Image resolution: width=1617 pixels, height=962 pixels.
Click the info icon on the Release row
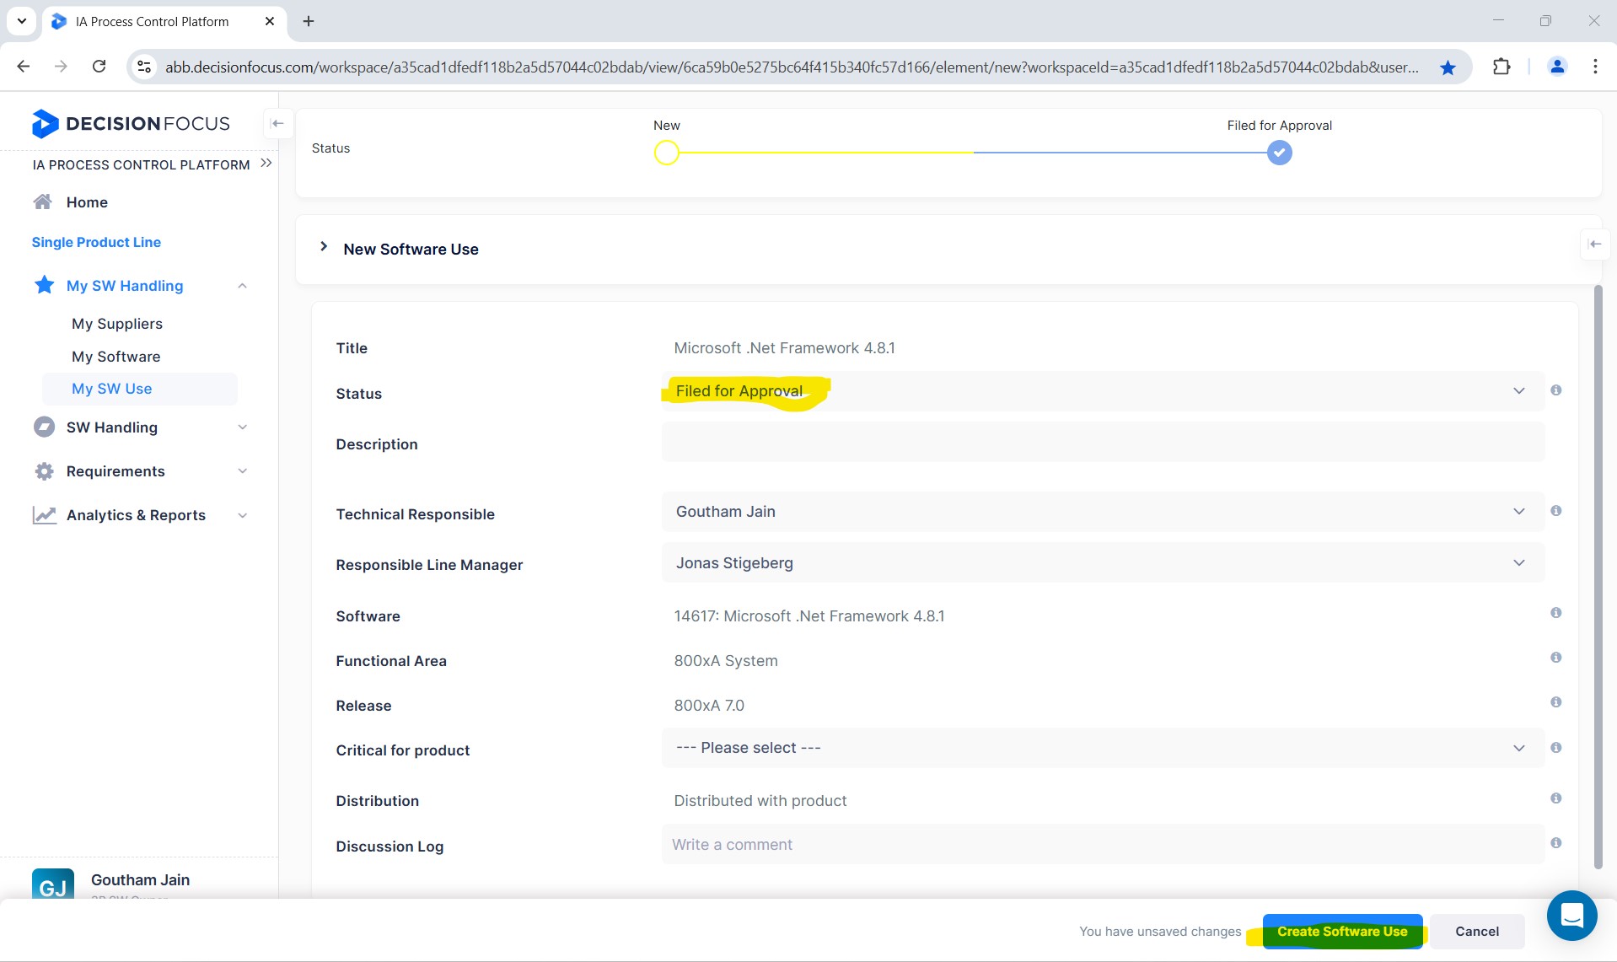tap(1555, 702)
